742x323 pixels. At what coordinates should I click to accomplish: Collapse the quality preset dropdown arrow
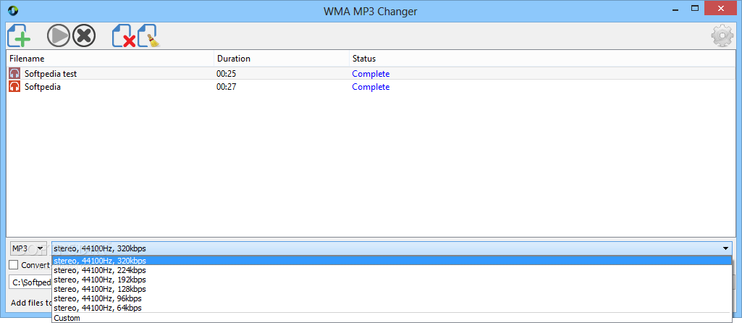click(725, 248)
